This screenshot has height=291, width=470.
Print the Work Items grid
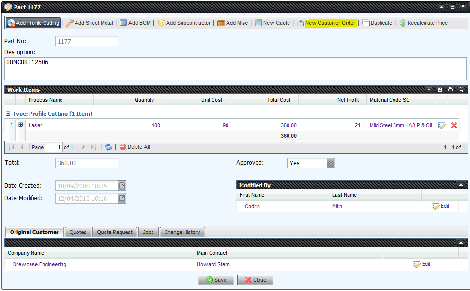451,90
